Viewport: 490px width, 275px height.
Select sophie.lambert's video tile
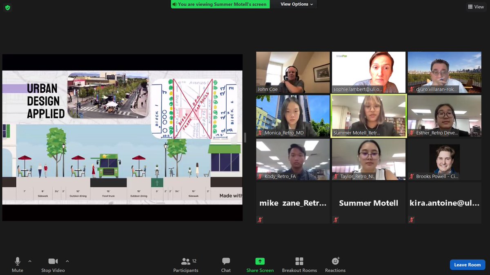point(369,73)
